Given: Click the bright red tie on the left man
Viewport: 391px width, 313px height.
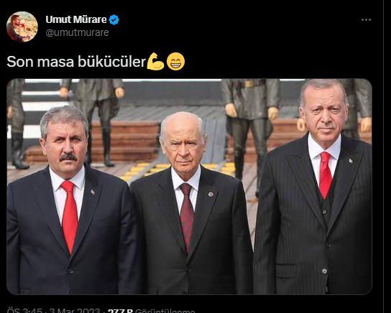Looking at the screenshot, I should click(x=70, y=215).
